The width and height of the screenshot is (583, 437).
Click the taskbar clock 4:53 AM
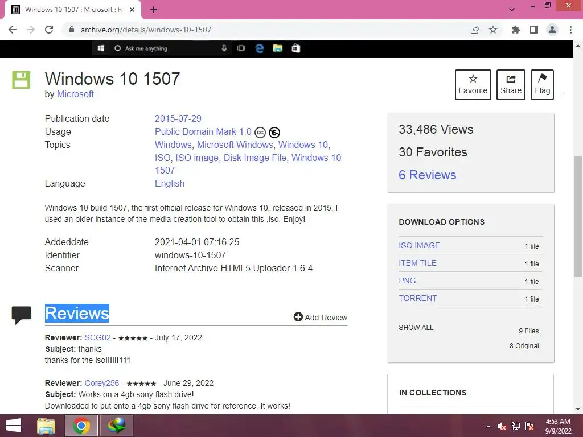click(558, 422)
